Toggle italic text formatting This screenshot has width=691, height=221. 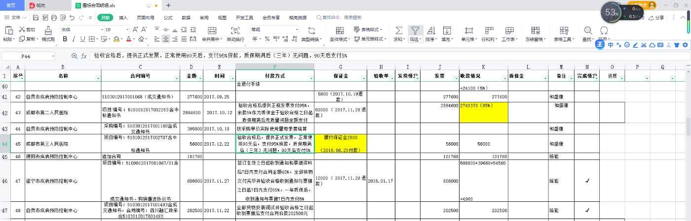[74, 39]
